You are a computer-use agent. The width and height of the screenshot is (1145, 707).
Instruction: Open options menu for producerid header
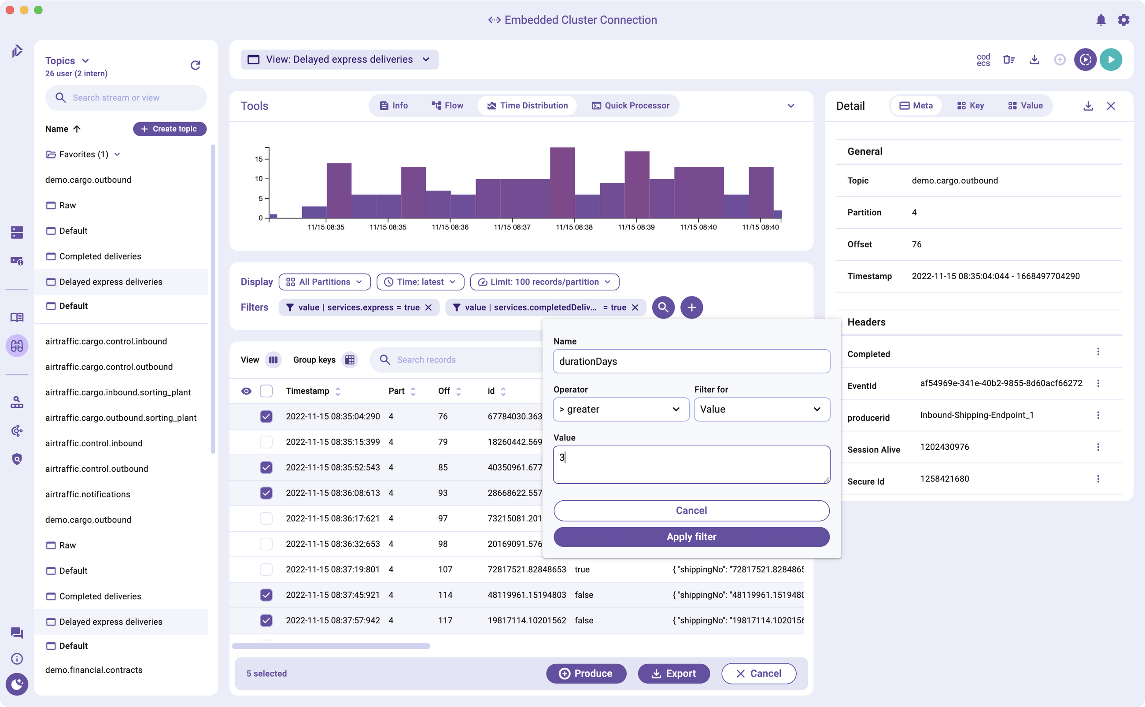1098,415
